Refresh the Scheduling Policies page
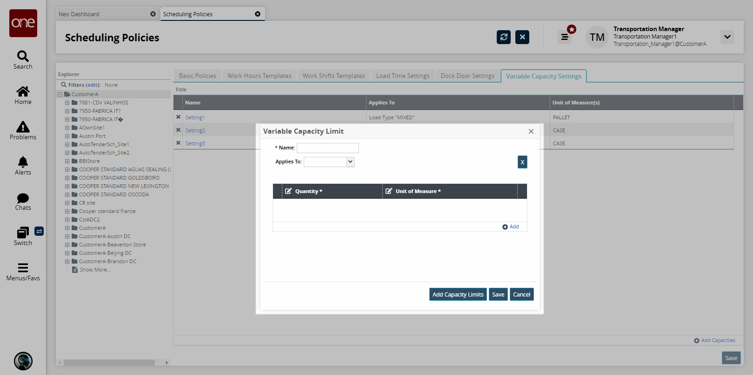 click(504, 37)
